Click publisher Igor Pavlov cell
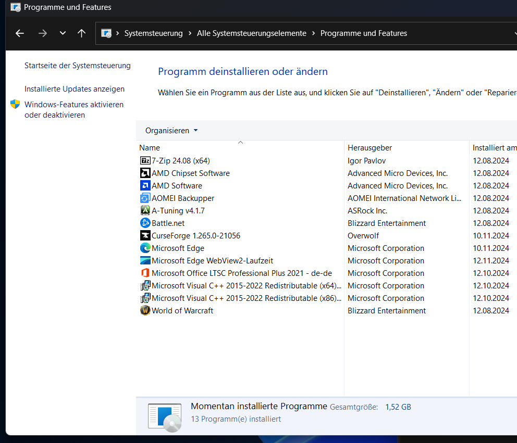This screenshot has height=443, width=517. click(x=367, y=161)
